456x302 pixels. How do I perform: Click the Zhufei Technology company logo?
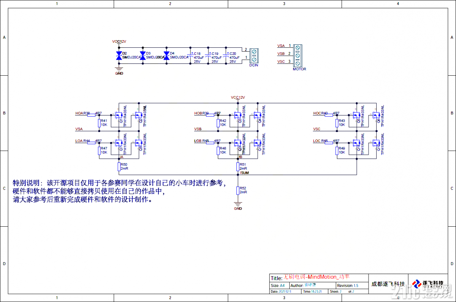click(428, 284)
